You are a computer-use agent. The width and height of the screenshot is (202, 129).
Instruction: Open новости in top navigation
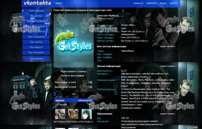click(x=138, y=3)
